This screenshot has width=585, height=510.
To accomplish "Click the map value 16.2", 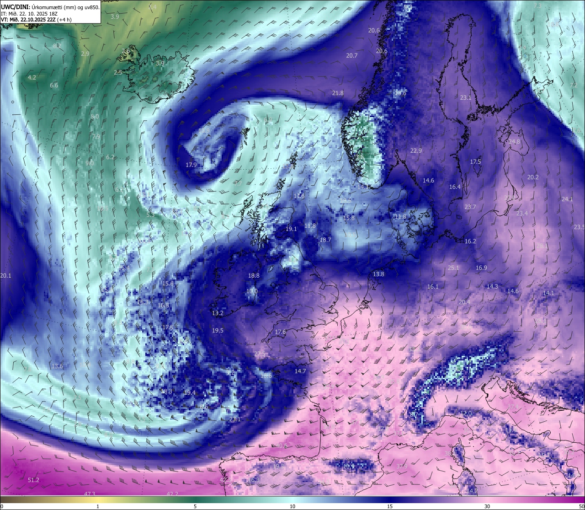I will [x=470, y=241].
